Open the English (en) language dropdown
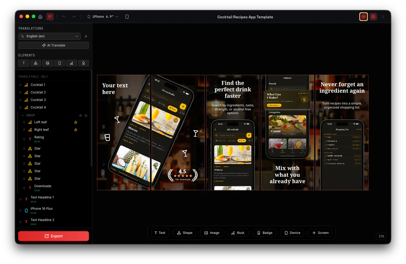Viewport: 406px width, 264px height. point(49,36)
